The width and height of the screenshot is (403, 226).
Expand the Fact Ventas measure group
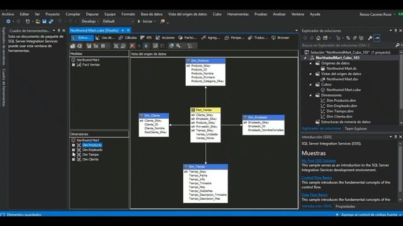pos(74,65)
